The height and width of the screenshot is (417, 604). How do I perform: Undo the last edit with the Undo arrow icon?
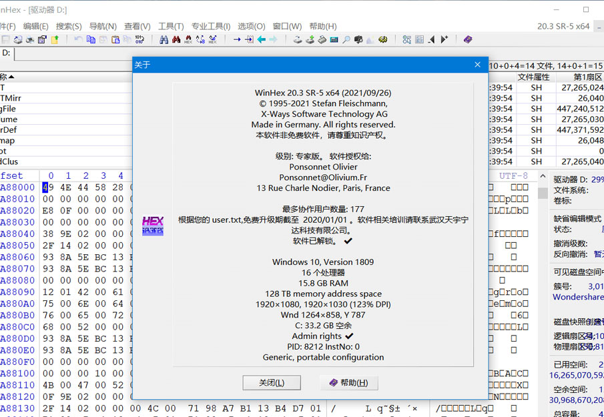tap(78, 40)
